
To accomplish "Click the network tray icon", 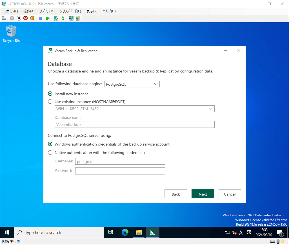I will point(228,233).
